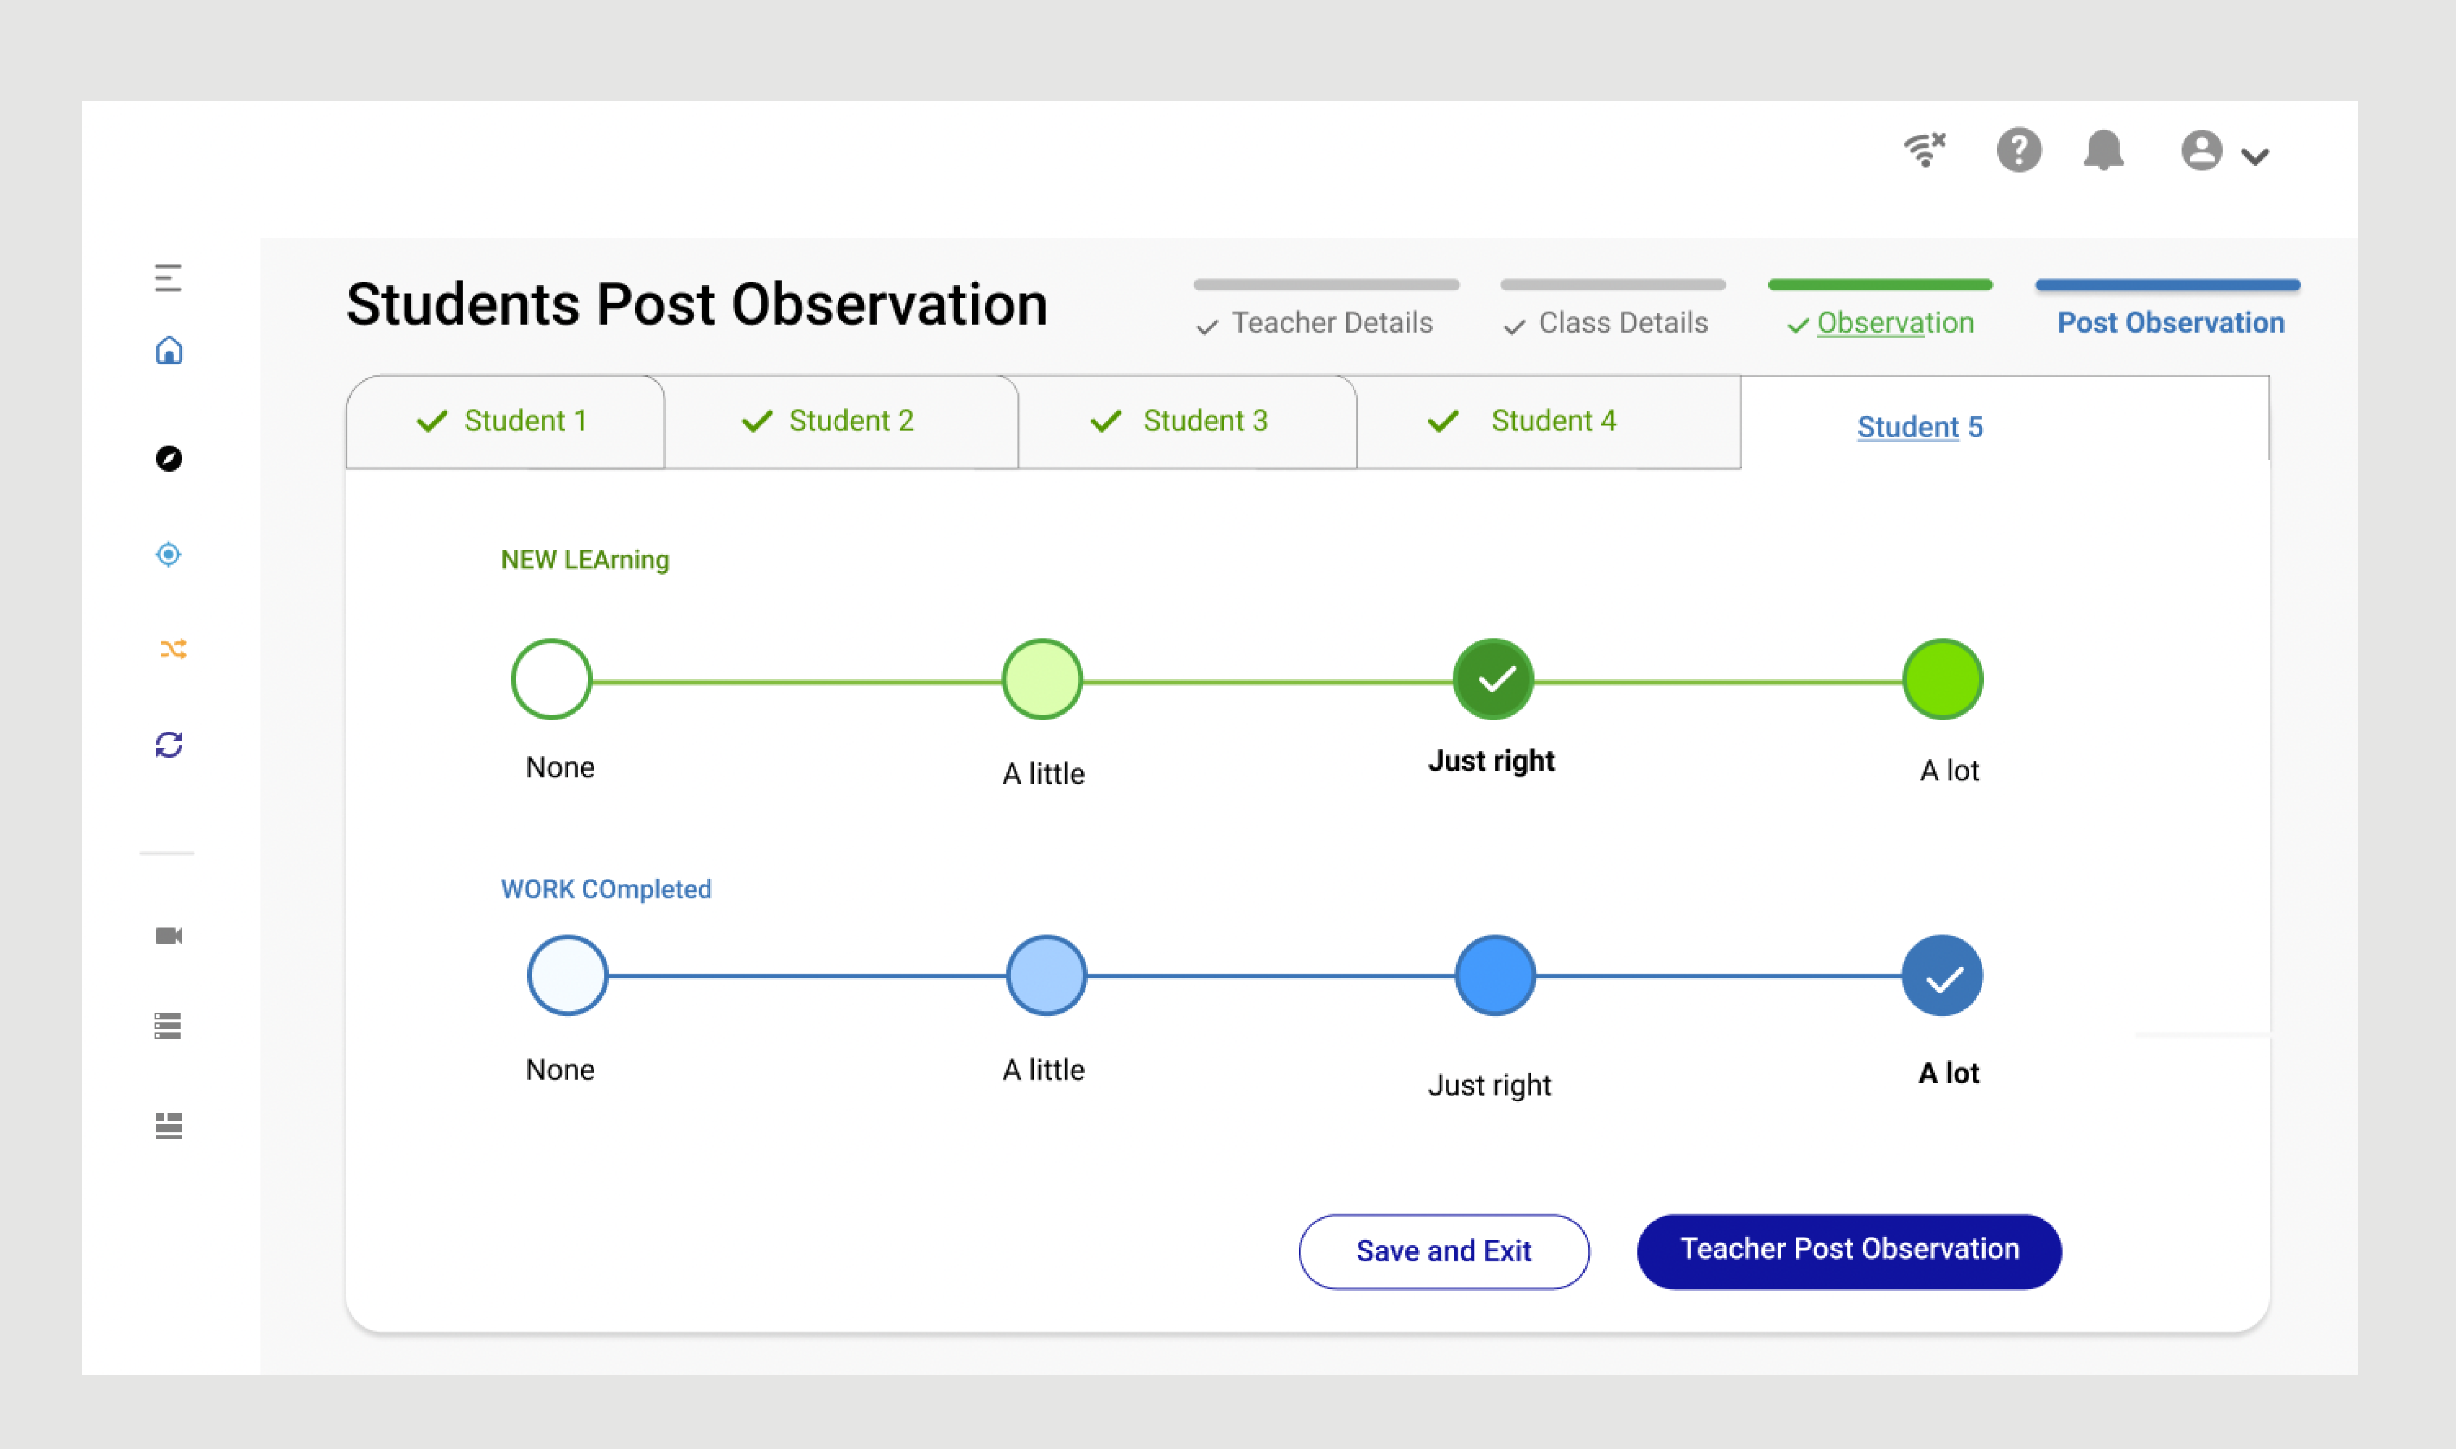Click the purple refresh sync icon
2456x1449 pixels.
[x=169, y=745]
